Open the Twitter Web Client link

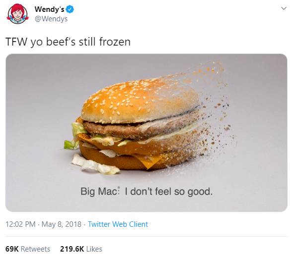click(118, 224)
